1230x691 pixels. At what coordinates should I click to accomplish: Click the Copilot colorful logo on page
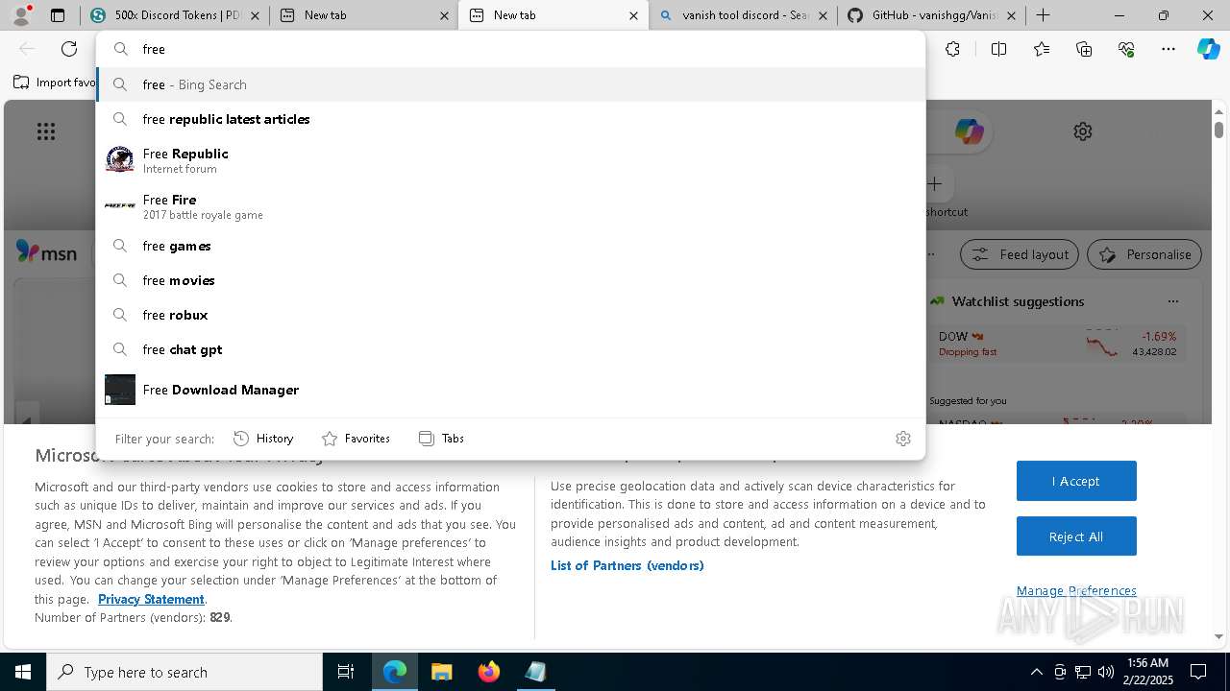[969, 131]
